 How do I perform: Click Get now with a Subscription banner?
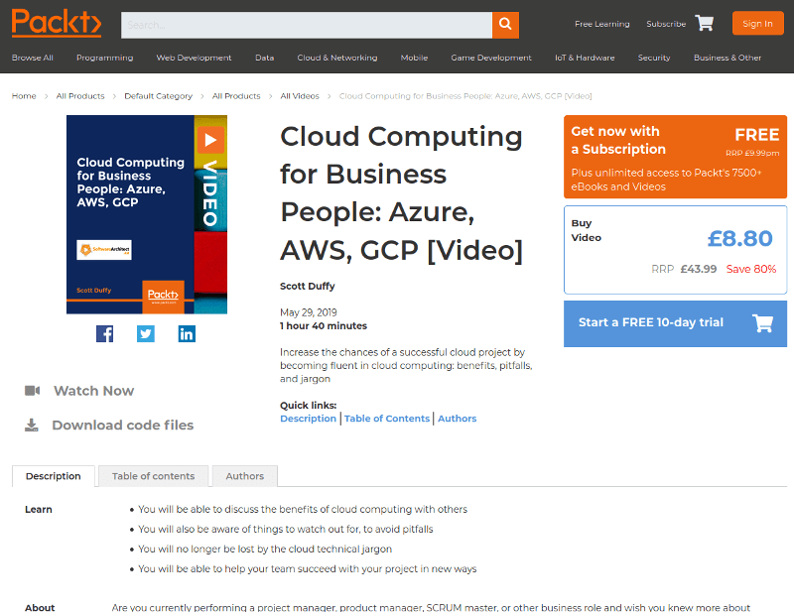675,157
